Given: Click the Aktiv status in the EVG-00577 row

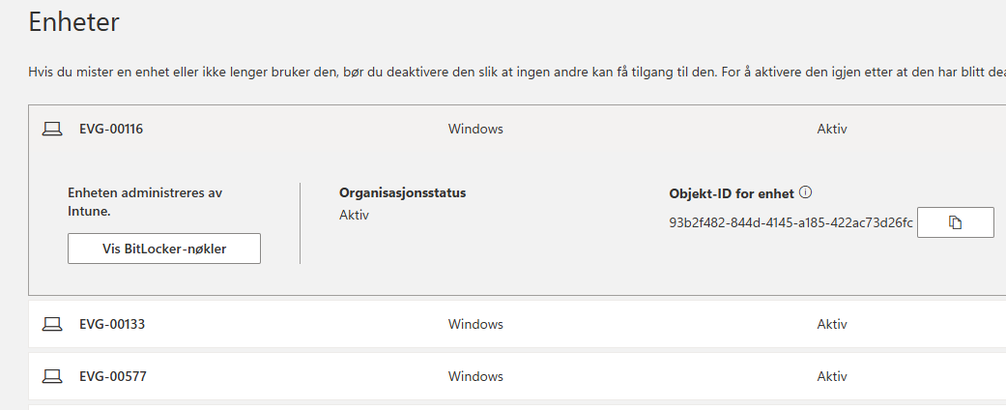Looking at the screenshot, I should pos(832,376).
